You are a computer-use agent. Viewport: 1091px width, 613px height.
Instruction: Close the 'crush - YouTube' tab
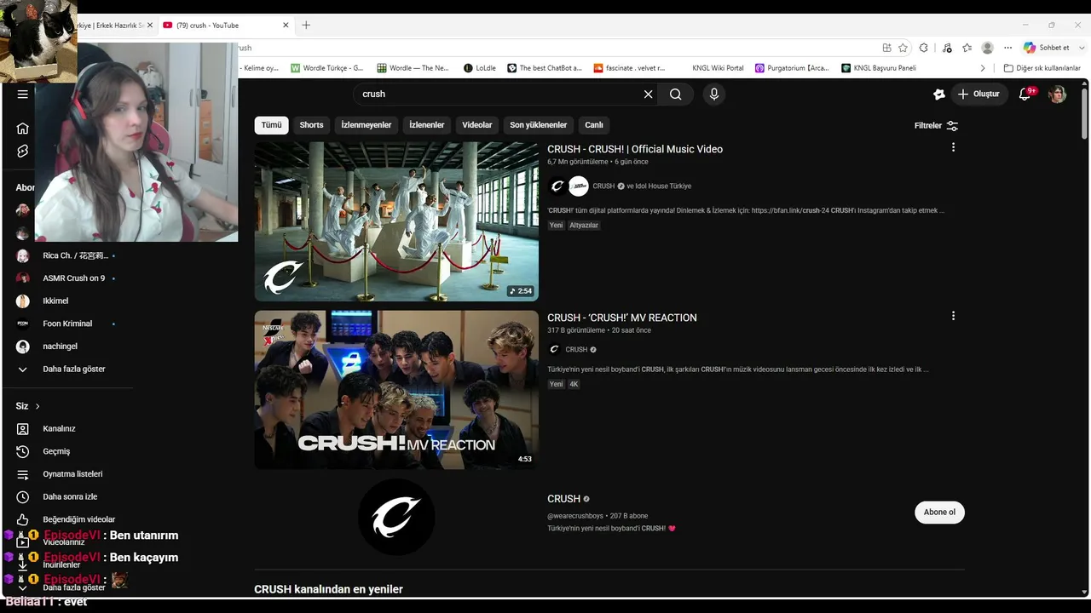coord(286,26)
